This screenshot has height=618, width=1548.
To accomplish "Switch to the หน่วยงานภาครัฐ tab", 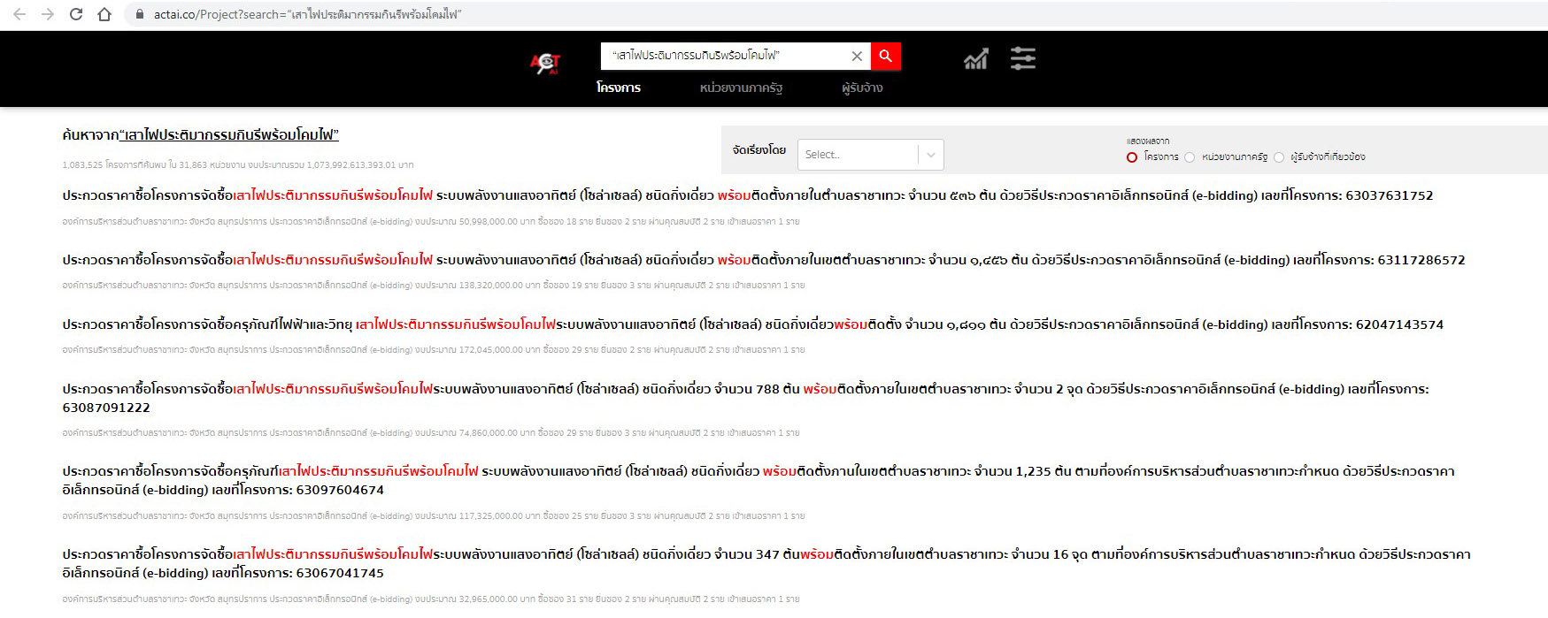I will pyautogui.click(x=741, y=88).
